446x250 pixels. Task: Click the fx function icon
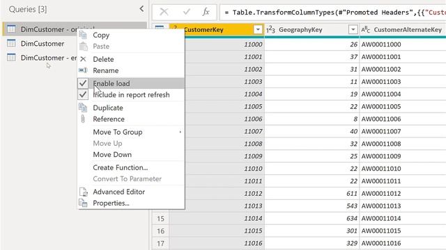[206, 12]
